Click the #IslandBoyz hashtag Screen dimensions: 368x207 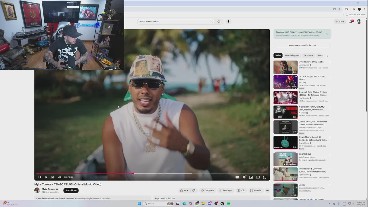[x=80, y=198]
